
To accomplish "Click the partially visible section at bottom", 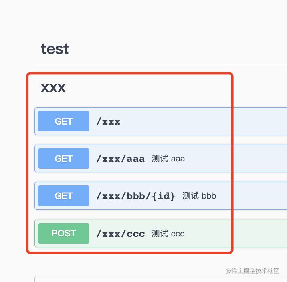I will (x=161, y=279).
